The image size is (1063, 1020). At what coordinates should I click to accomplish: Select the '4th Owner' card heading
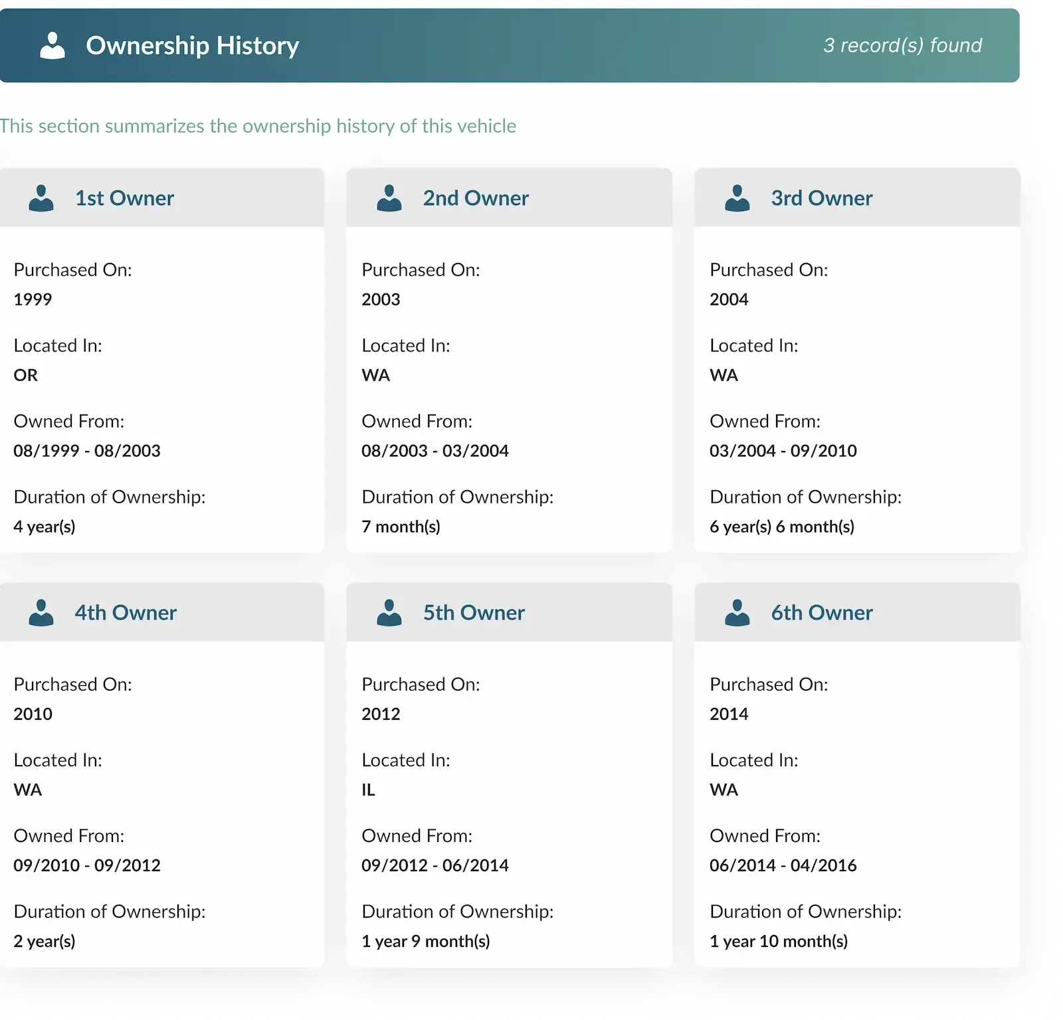coord(126,612)
